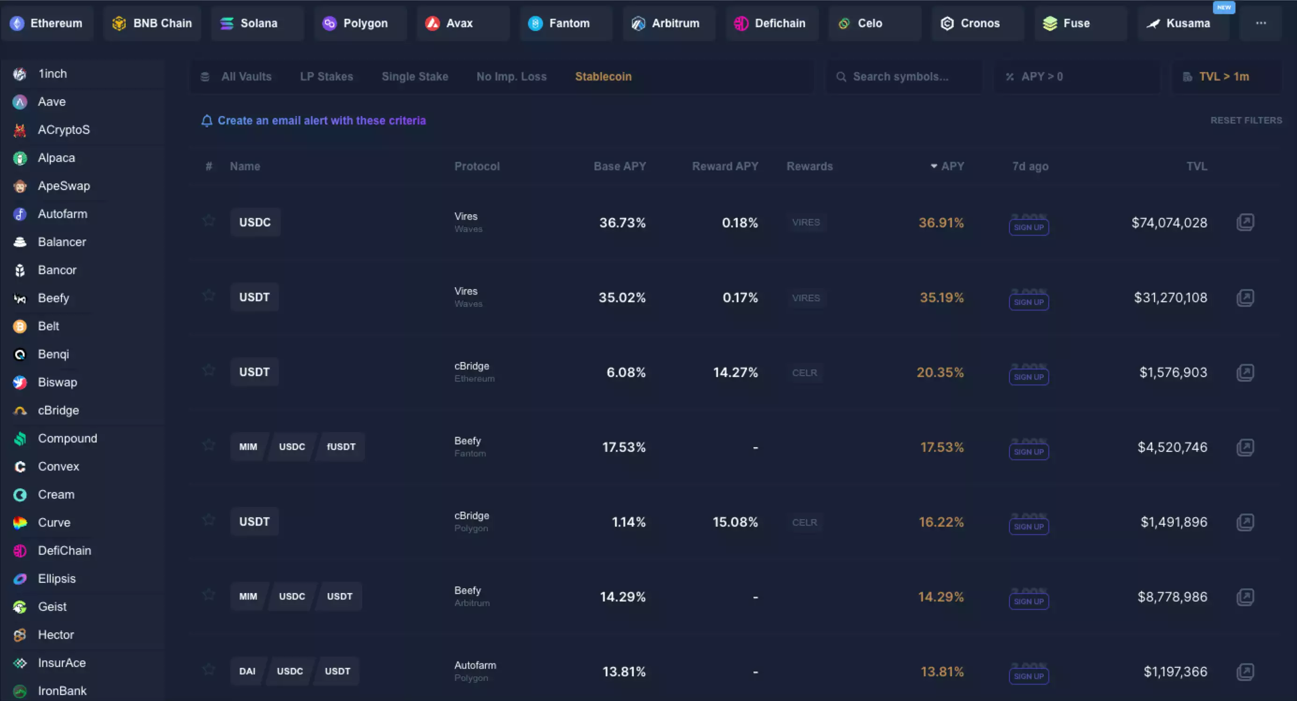
Task: Star the cBridge Ethereum USDT vault
Action: [x=209, y=370]
